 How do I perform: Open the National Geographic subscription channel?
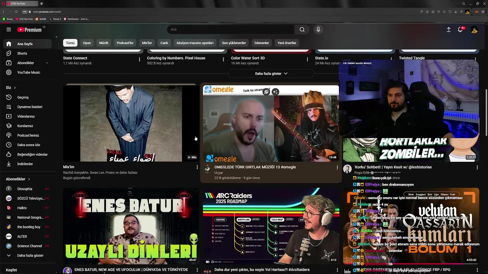[x=27, y=217]
